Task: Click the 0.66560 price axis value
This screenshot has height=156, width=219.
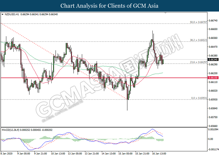Action: coord(213,38)
